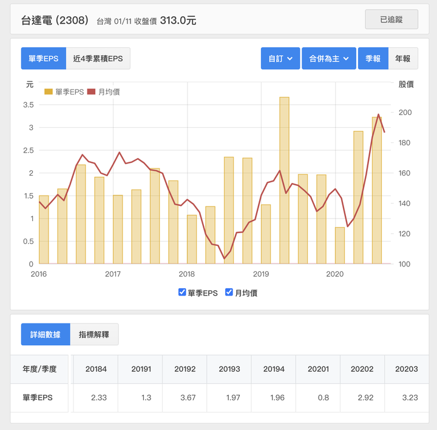Click the 20193 column header

pyautogui.click(x=229, y=369)
